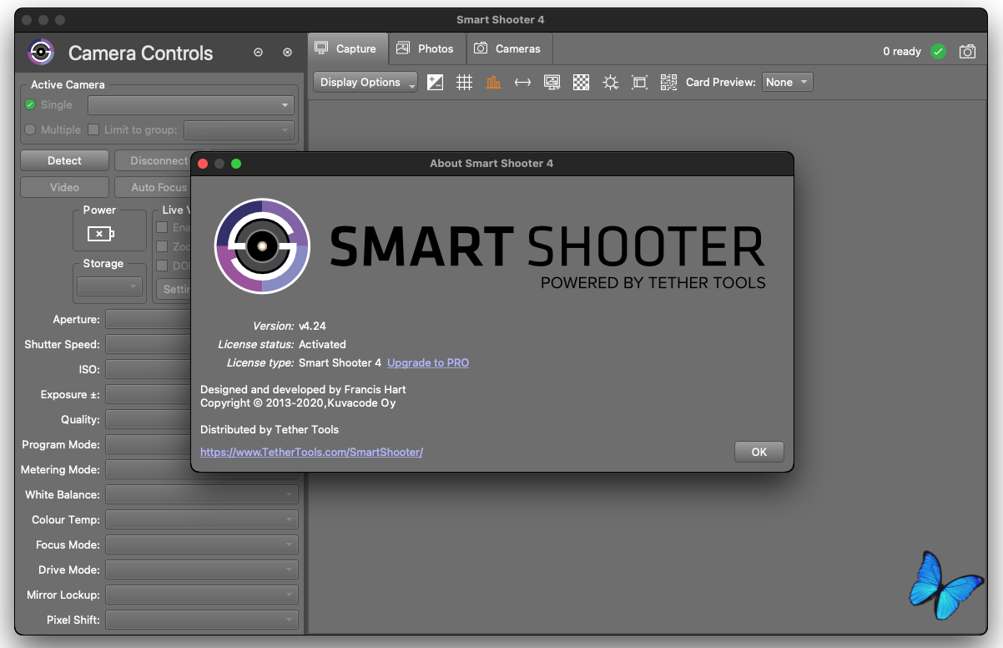Open the Colour Temp dropdown
1003x648 pixels.
click(202, 519)
